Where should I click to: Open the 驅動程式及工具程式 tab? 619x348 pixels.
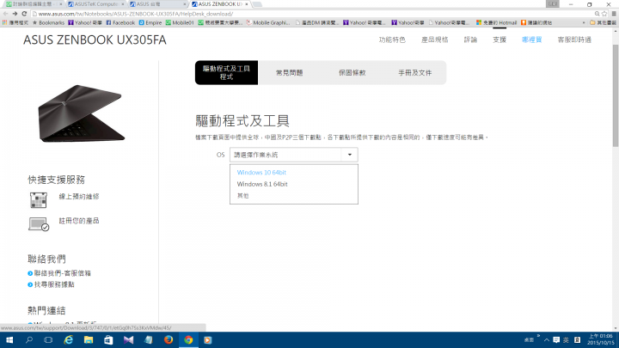226,72
